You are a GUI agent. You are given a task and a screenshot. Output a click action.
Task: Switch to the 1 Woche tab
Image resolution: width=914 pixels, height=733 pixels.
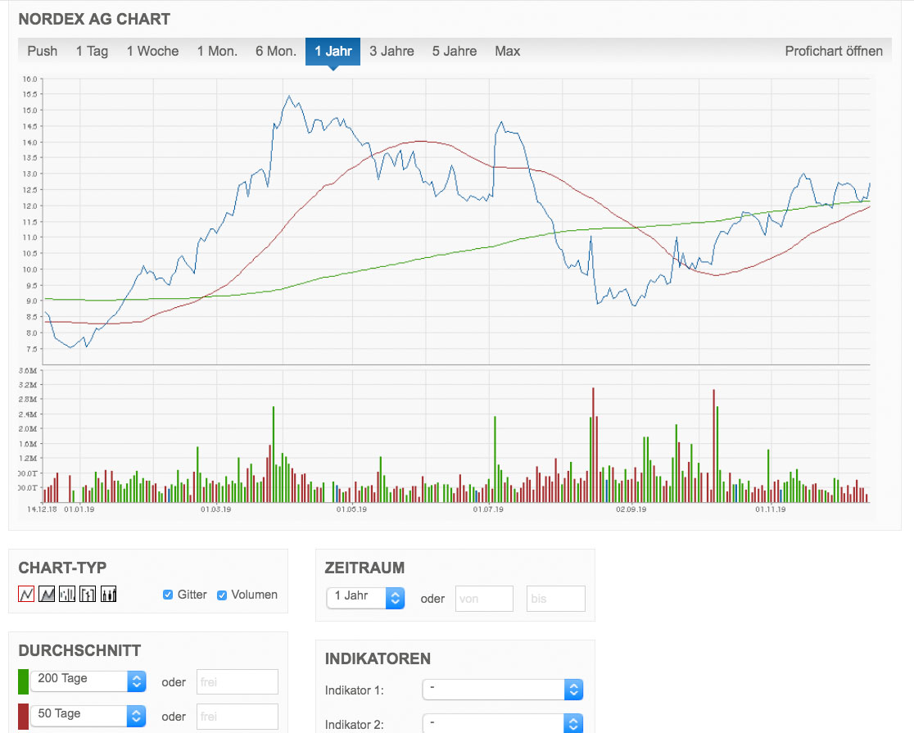pos(152,52)
